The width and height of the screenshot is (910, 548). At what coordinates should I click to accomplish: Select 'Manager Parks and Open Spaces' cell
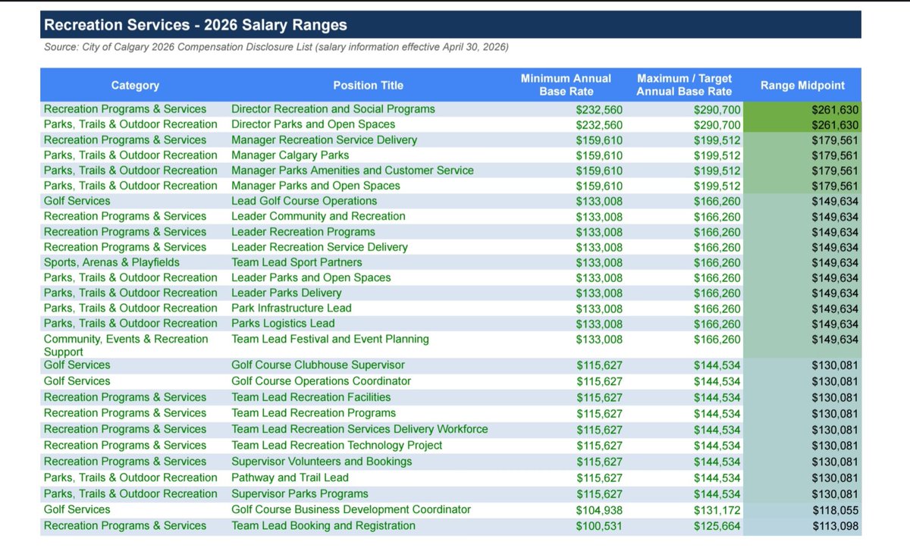[x=315, y=186]
